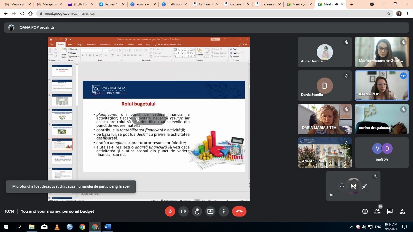Open the Activities panel icon
This screenshot has width=413, height=232.
click(402, 211)
